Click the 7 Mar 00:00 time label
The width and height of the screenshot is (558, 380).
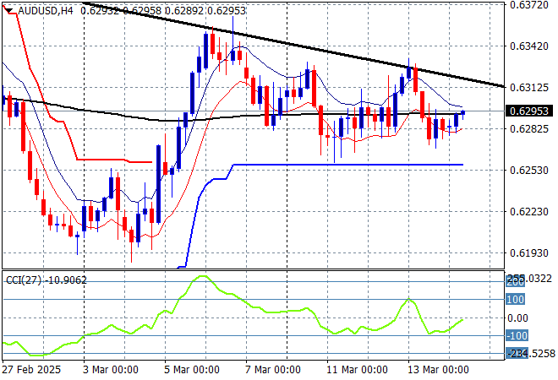272,370
